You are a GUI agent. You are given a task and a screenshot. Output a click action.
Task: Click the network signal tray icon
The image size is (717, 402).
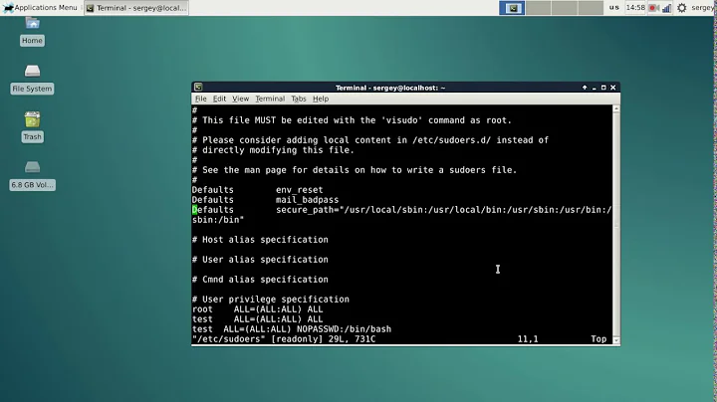(x=666, y=8)
